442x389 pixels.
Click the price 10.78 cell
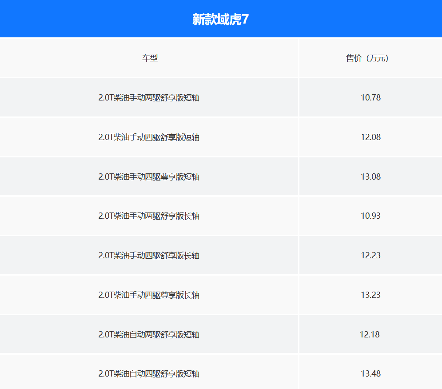pyautogui.click(x=370, y=97)
